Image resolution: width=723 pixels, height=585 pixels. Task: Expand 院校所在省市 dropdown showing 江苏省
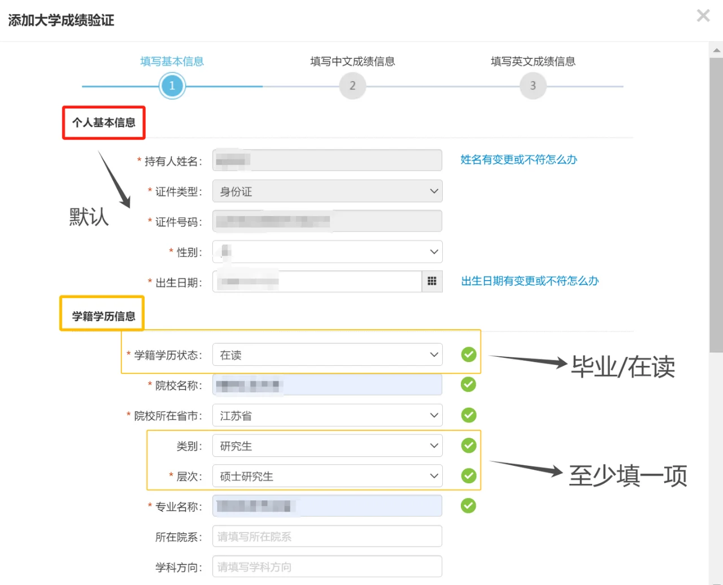(x=328, y=416)
